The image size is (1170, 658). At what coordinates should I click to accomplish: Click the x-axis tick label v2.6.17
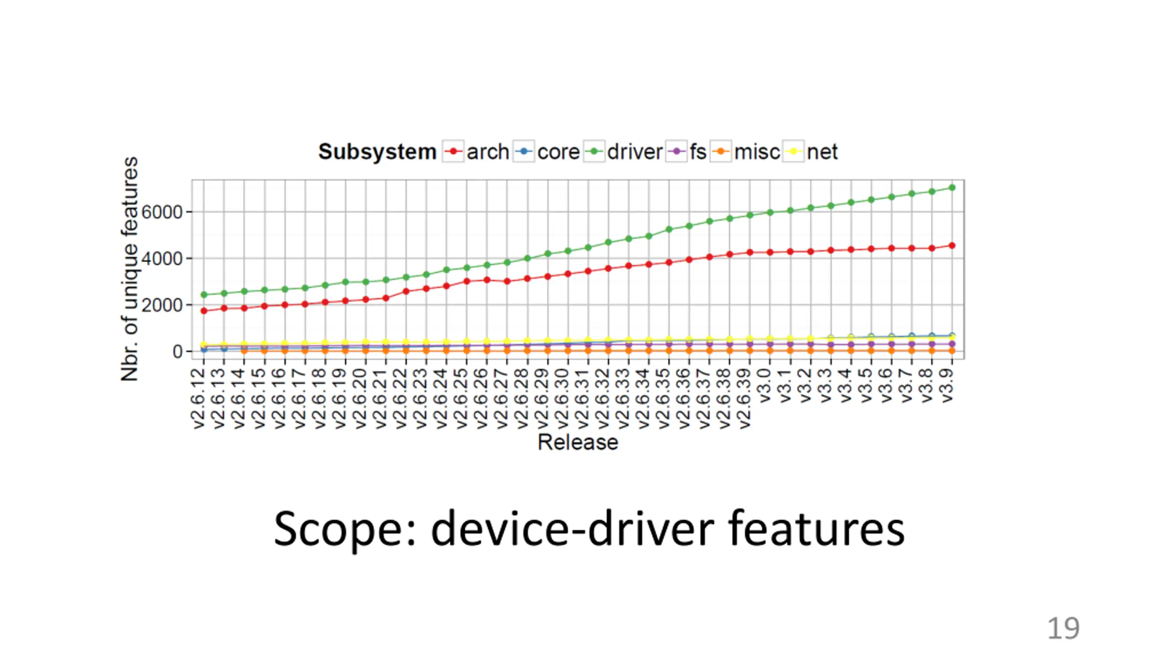[x=299, y=398]
